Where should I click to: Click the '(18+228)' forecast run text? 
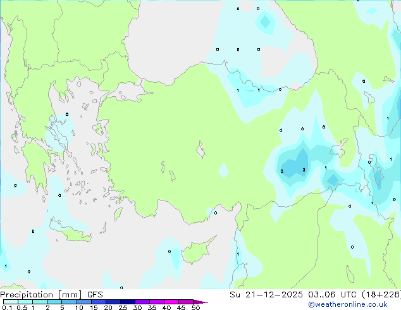(x=381, y=295)
